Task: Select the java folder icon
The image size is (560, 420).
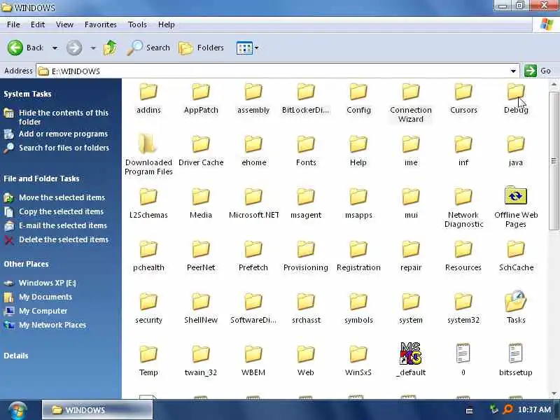Action: [x=516, y=144]
